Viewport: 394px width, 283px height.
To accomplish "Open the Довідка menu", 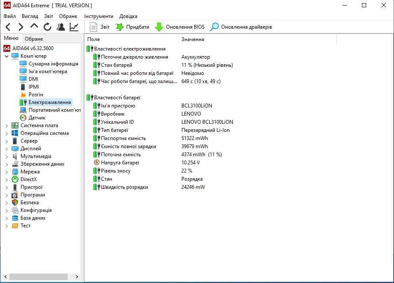I will coord(128,16).
